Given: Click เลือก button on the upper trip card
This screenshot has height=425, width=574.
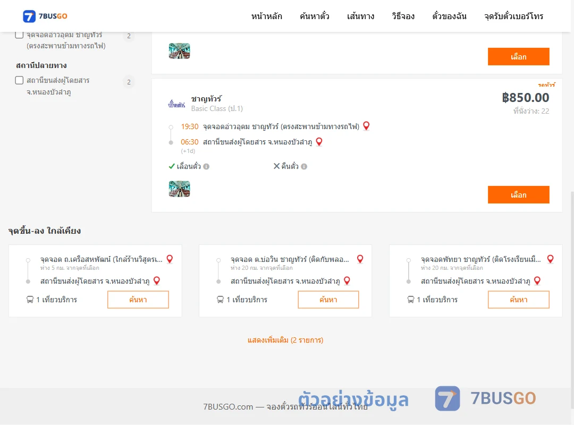Looking at the screenshot, I should coord(518,57).
